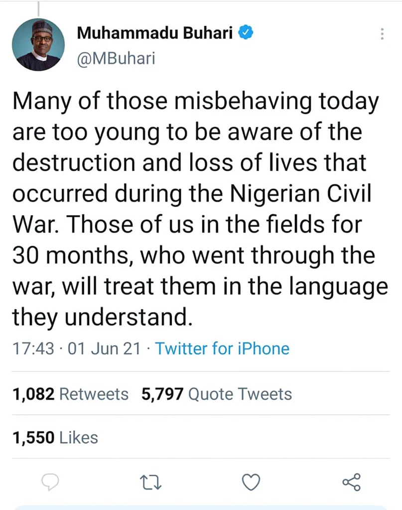Open Muhammadu Buhari's profile picture
The width and height of the screenshot is (402, 510).
click(x=38, y=45)
